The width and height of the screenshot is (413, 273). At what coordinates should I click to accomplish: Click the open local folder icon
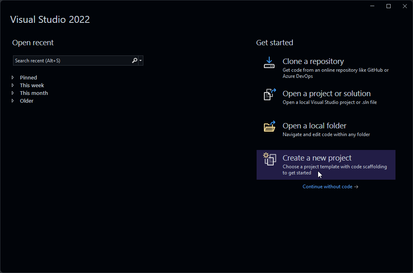tap(269, 127)
